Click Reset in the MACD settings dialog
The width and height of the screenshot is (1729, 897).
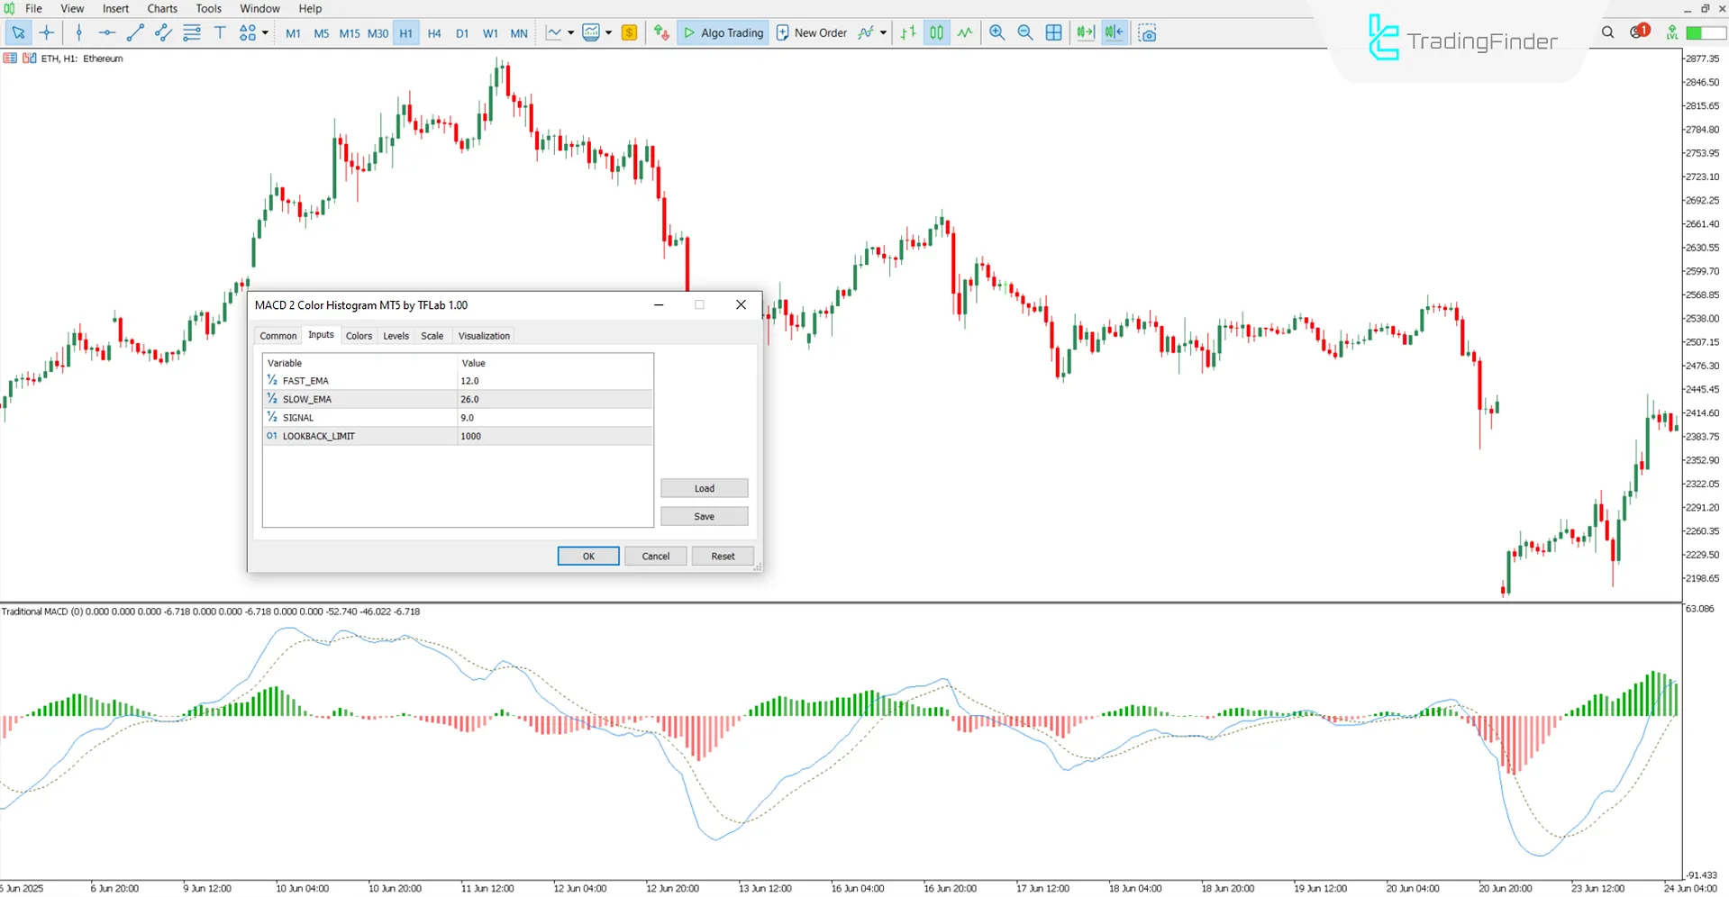point(722,556)
